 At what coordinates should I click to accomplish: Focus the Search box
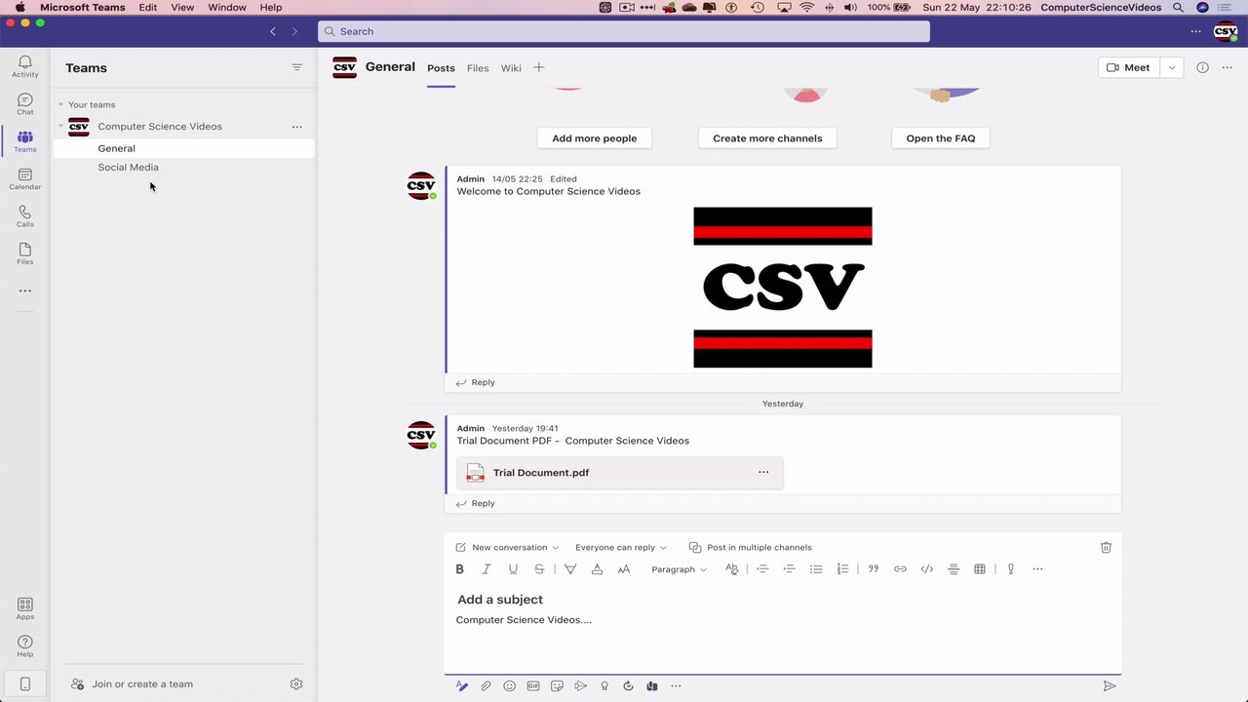pos(624,31)
